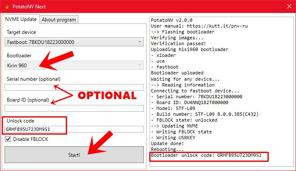The height and width of the screenshot is (171, 296).
Task: Click the PotatoNV flame app icon
Action: [7, 7]
